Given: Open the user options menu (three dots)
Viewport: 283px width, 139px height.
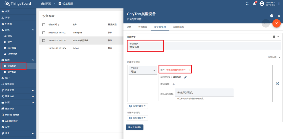Looking at the screenshot, I should [279, 4].
